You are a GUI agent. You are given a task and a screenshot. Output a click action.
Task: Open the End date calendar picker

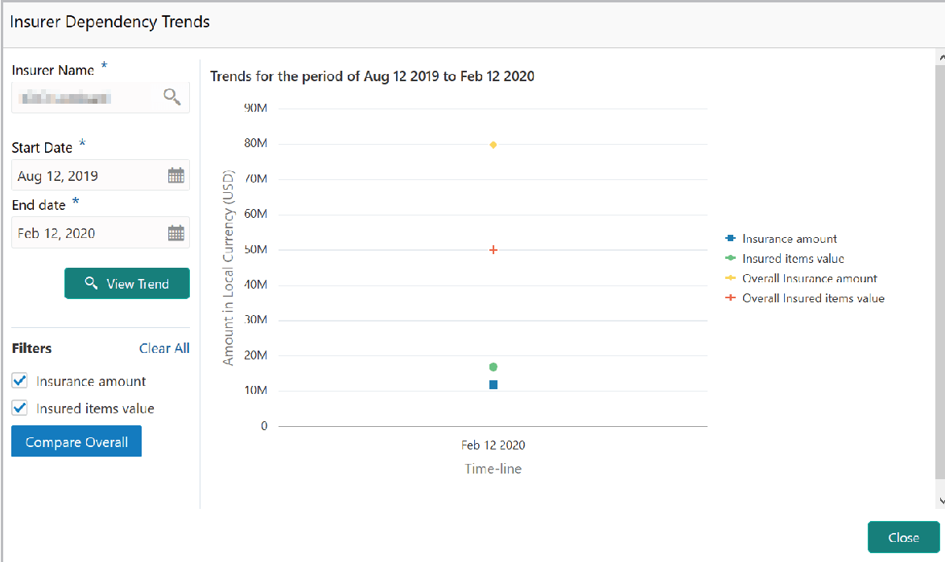(x=176, y=233)
